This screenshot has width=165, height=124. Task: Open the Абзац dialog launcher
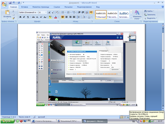click(92, 21)
